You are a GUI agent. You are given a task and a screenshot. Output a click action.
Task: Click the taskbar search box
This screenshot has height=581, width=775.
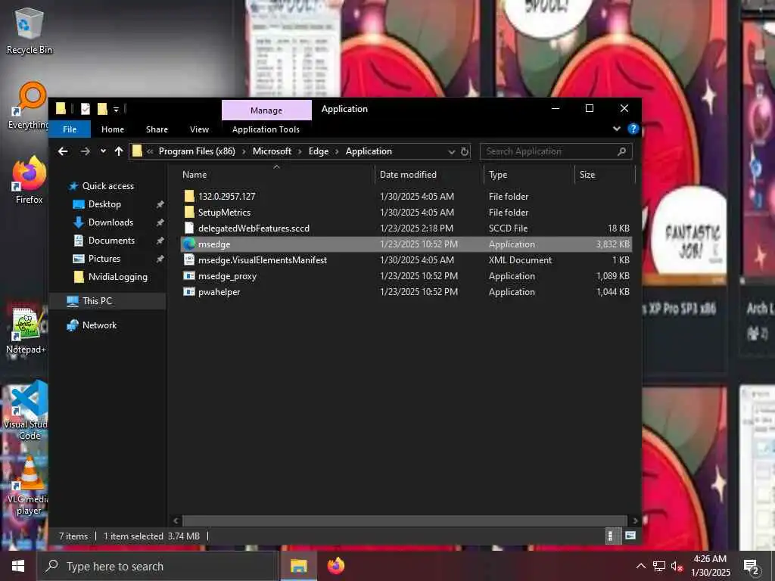point(157,566)
